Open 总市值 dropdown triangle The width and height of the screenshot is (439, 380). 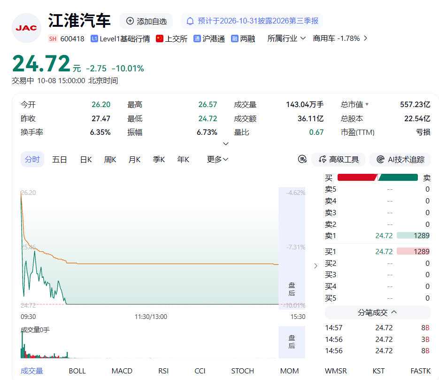367,104
